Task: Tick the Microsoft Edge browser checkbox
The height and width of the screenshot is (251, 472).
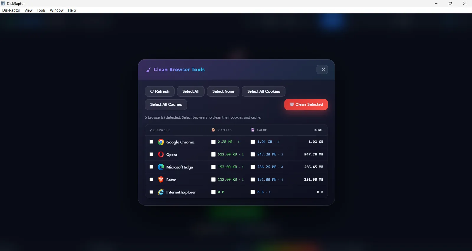Action: [151, 167]
